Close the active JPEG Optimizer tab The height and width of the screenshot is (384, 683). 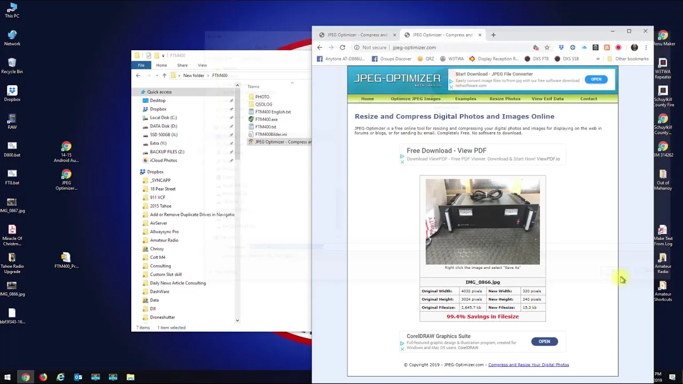[480, 35]
